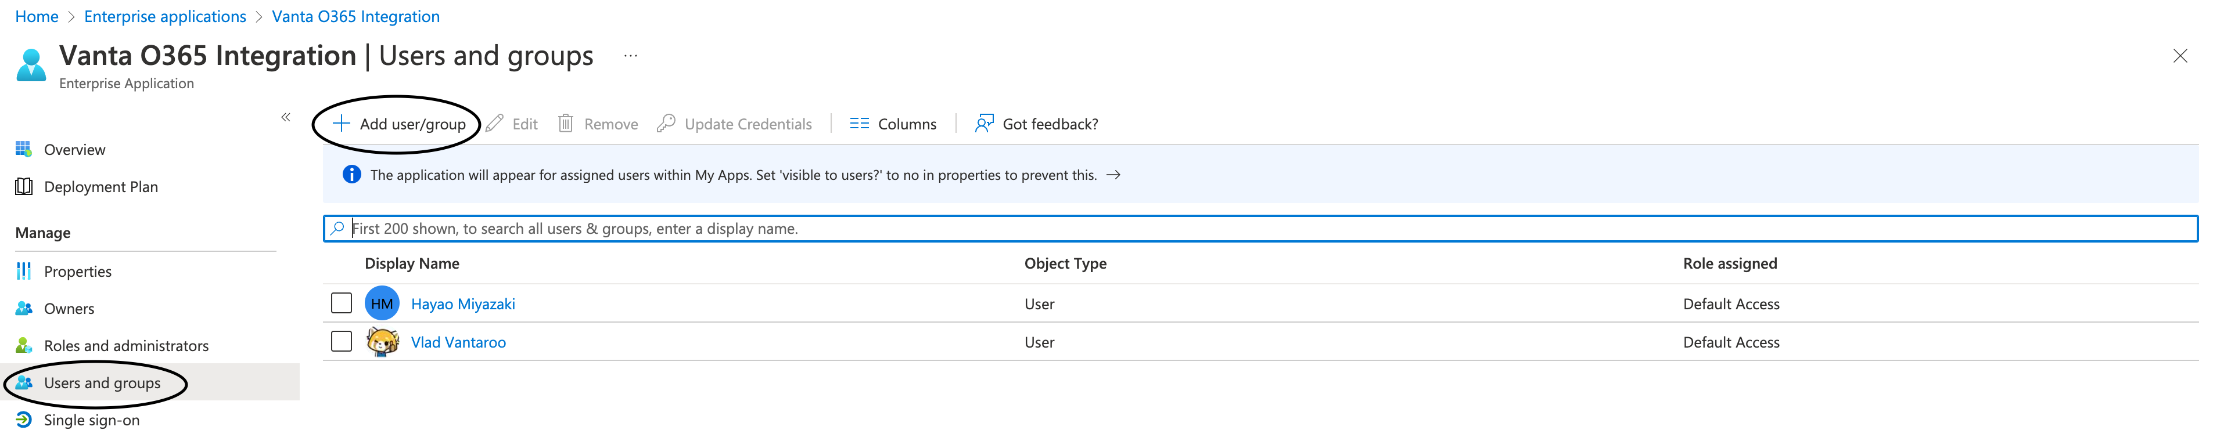Click the HM avatar for Hayao Miyazaki
The height and width of the screenshot is (441, 2213).
[382, 303]
